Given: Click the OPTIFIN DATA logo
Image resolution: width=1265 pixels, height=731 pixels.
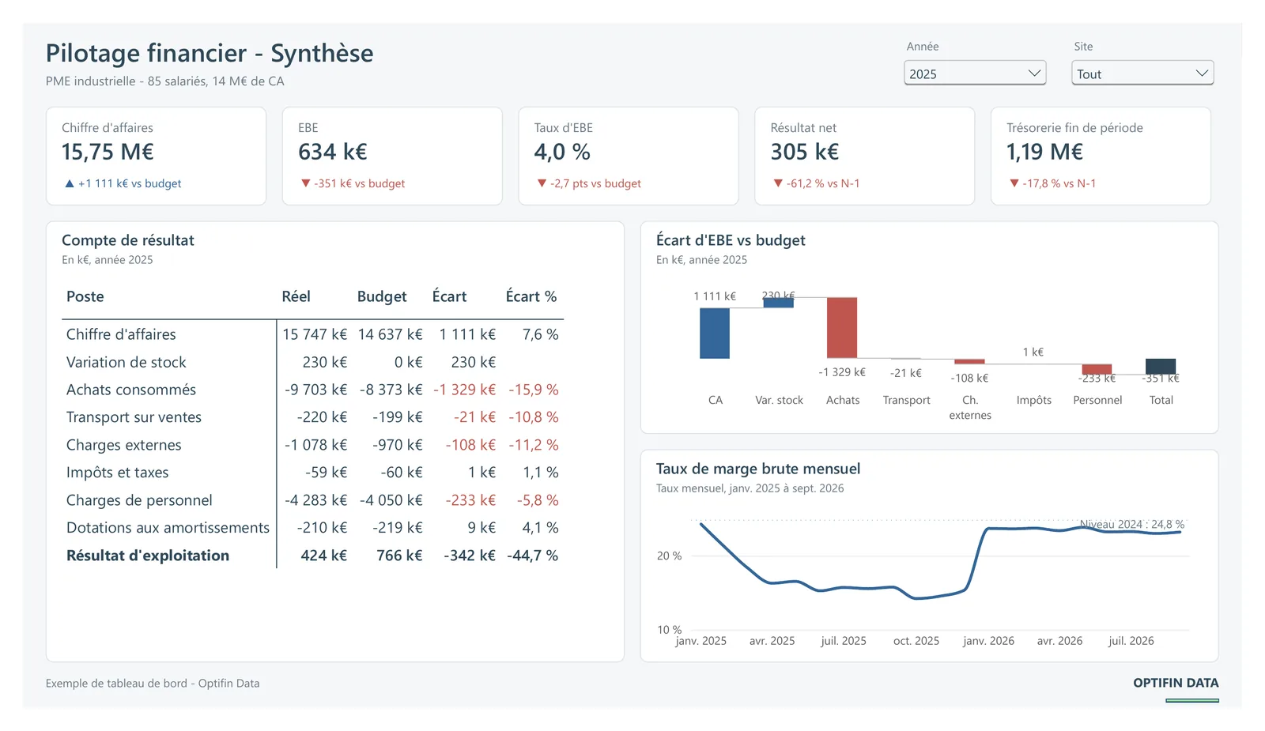Looking at the screenshot, I should coord(1176,683).
